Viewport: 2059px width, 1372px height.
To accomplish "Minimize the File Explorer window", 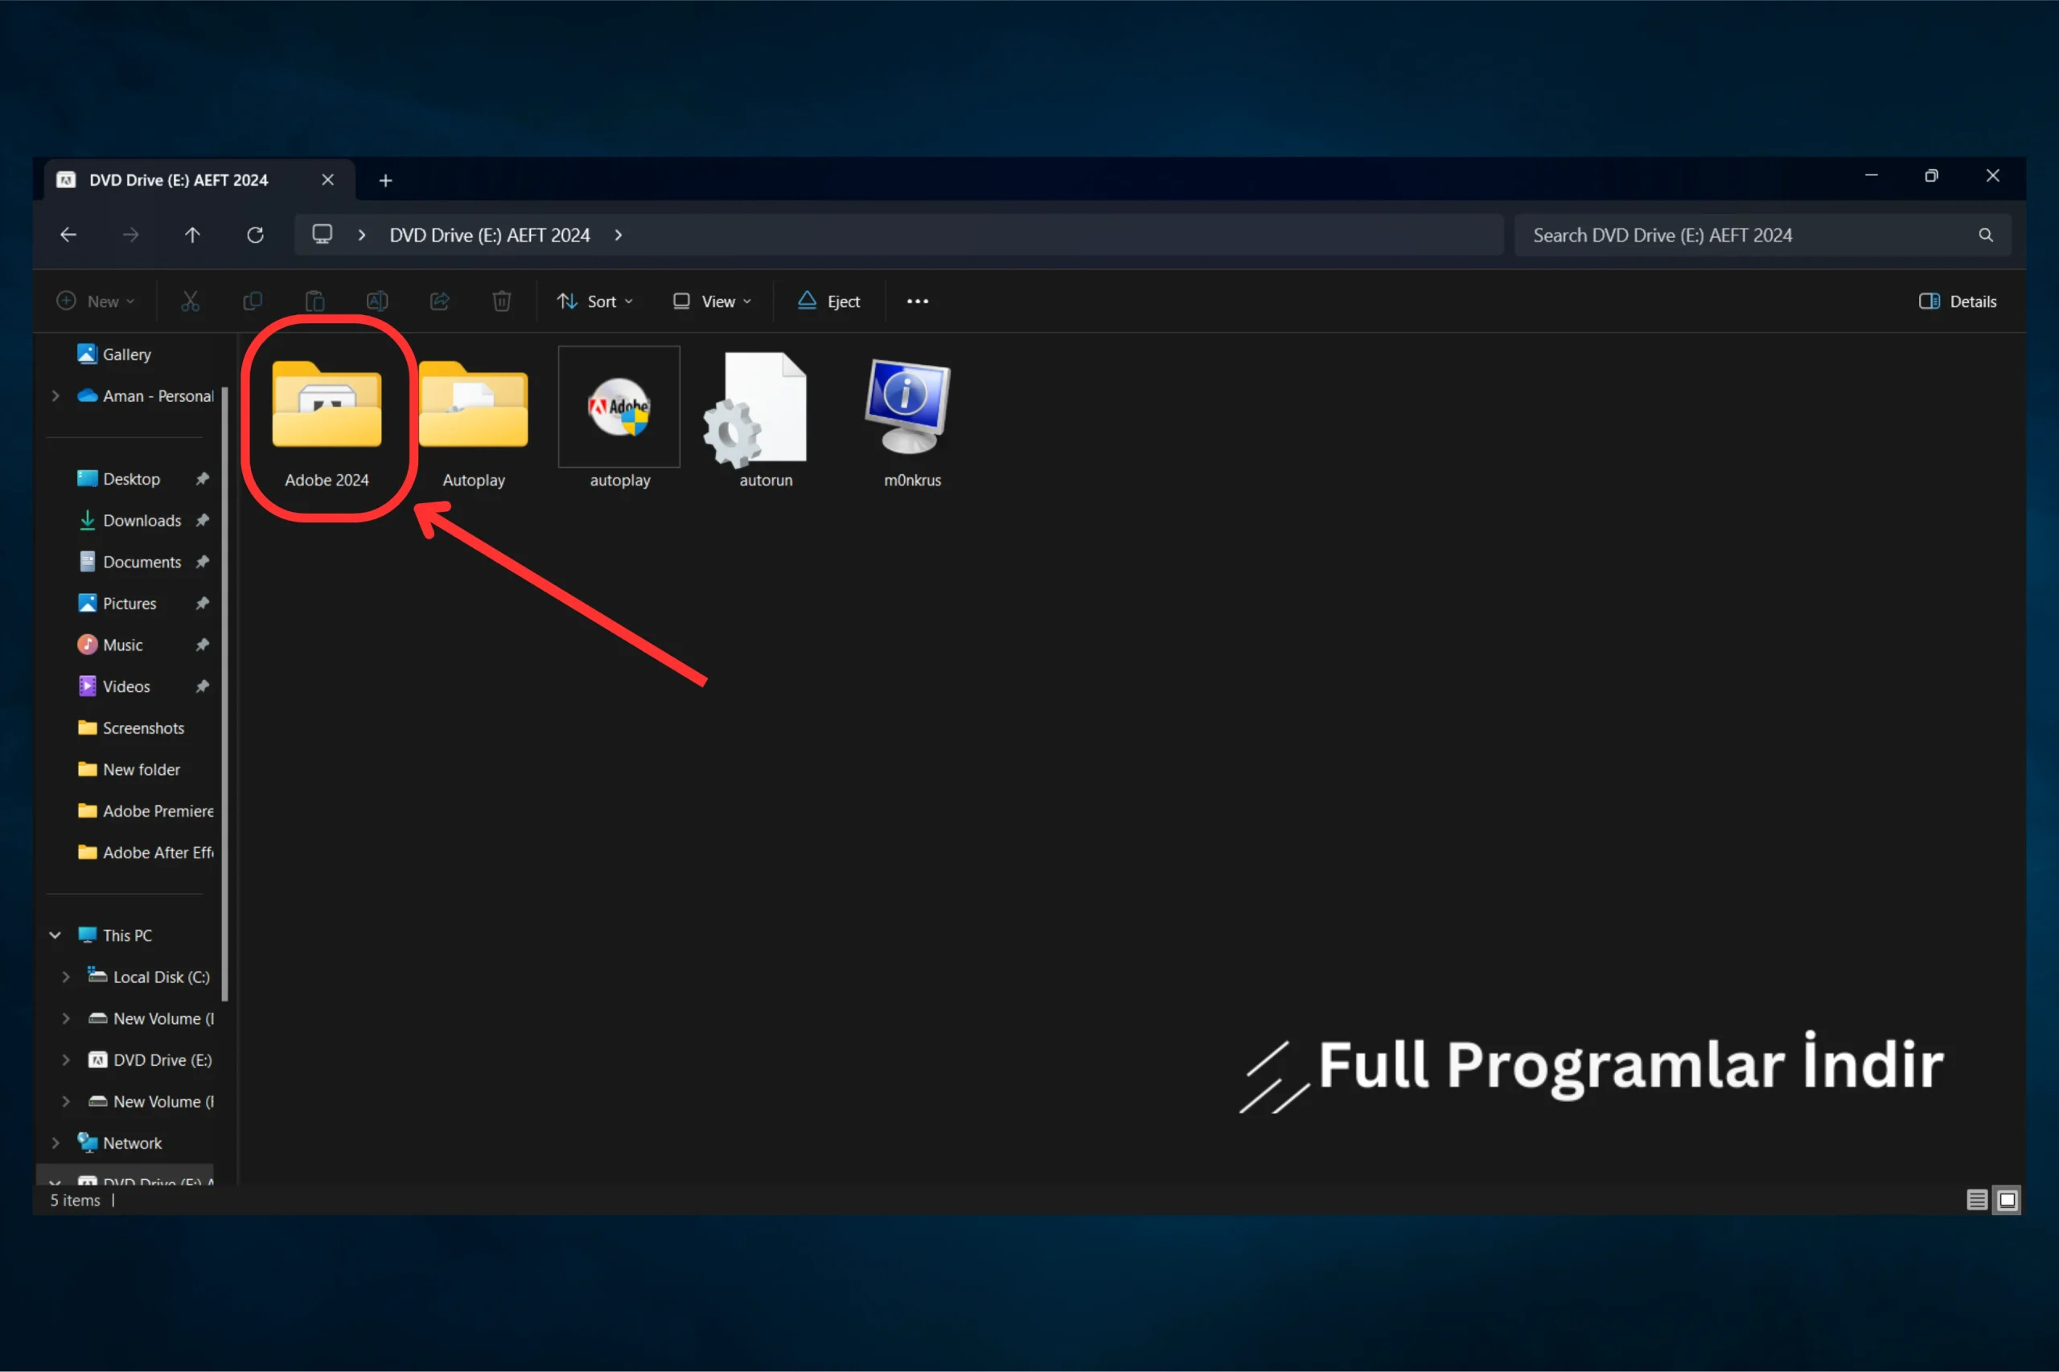I will click(1871, 176).
